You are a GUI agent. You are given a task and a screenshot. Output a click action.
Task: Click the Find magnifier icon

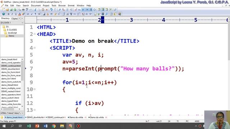pos(60,10)
